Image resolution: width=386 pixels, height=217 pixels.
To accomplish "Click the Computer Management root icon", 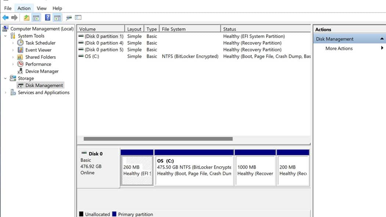I will tap(5, 29).
